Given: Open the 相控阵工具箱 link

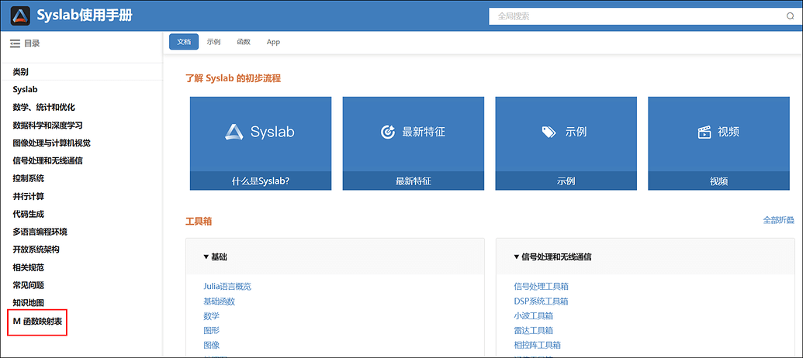Looking at the screenshot, I should coord(537,346).
